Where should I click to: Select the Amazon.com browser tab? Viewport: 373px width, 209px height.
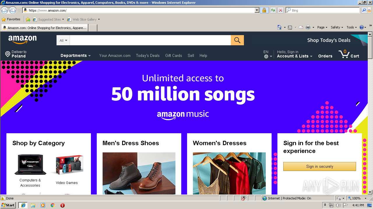coord(45,28)
